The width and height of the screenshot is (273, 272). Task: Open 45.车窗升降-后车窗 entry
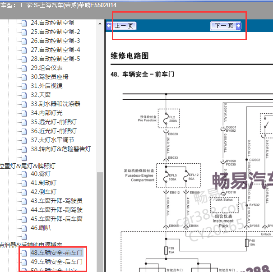(56, 219)
